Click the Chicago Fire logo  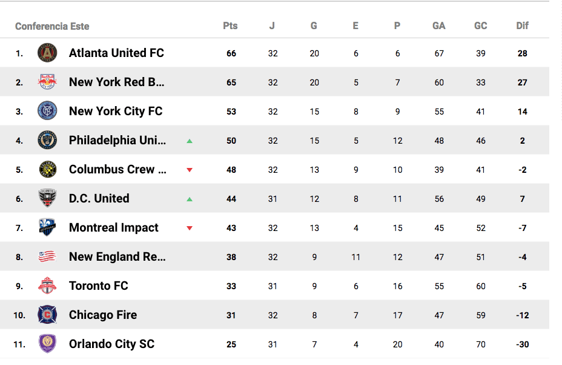click(47, 315)
